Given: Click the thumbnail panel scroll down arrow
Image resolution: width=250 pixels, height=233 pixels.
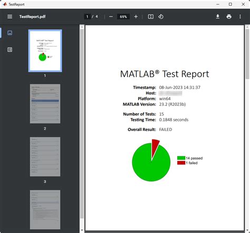Looking at the screenshot, I should [82, 230].
